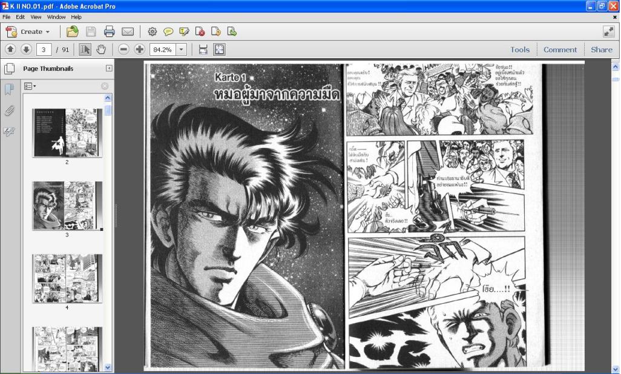This screenshot has height=374, width=621.
Task: Click the page number field showing 3
Action: (x=44, y=50)
